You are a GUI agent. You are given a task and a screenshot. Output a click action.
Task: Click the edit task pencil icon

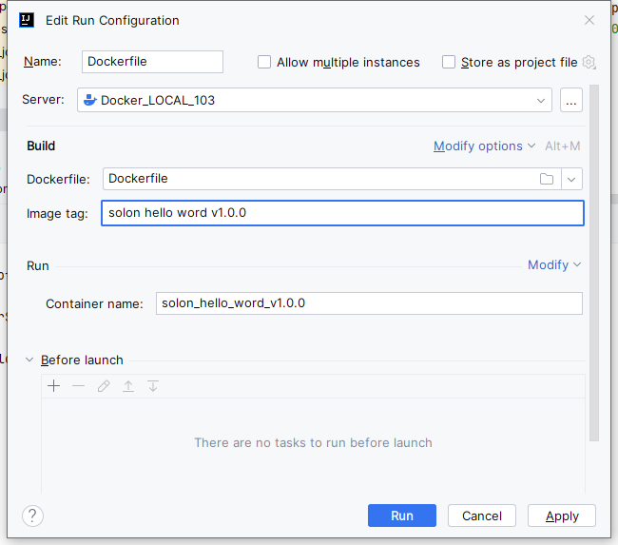[x=104, y=386]
